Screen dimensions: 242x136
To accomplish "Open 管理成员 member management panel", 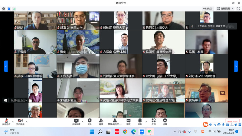I will click(115, 122).
